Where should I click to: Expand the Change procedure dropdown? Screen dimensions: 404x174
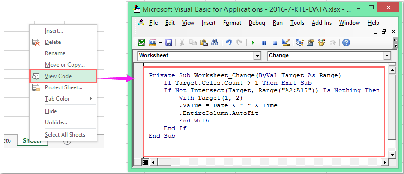pos(387,56)
